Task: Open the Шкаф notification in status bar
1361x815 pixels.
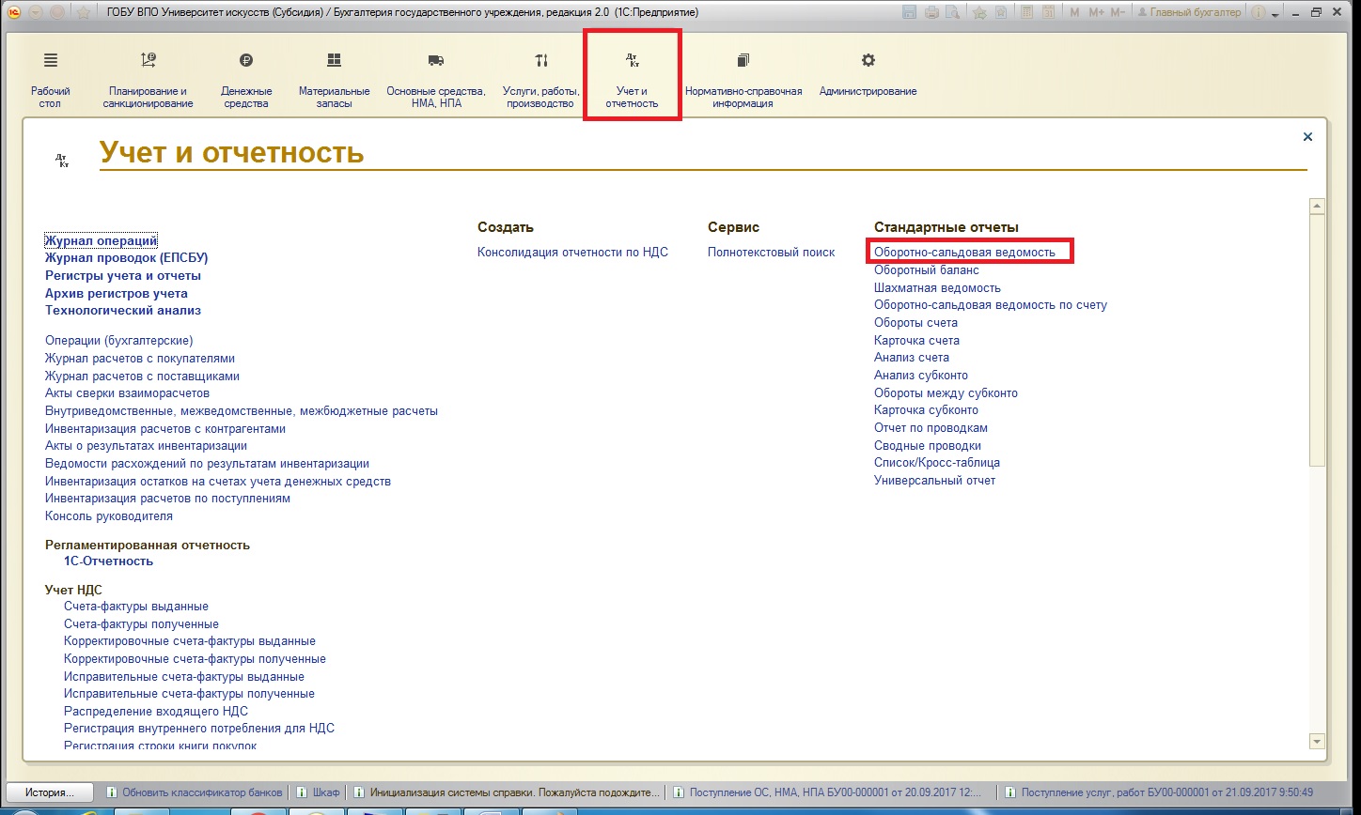Action: point(318,792)
